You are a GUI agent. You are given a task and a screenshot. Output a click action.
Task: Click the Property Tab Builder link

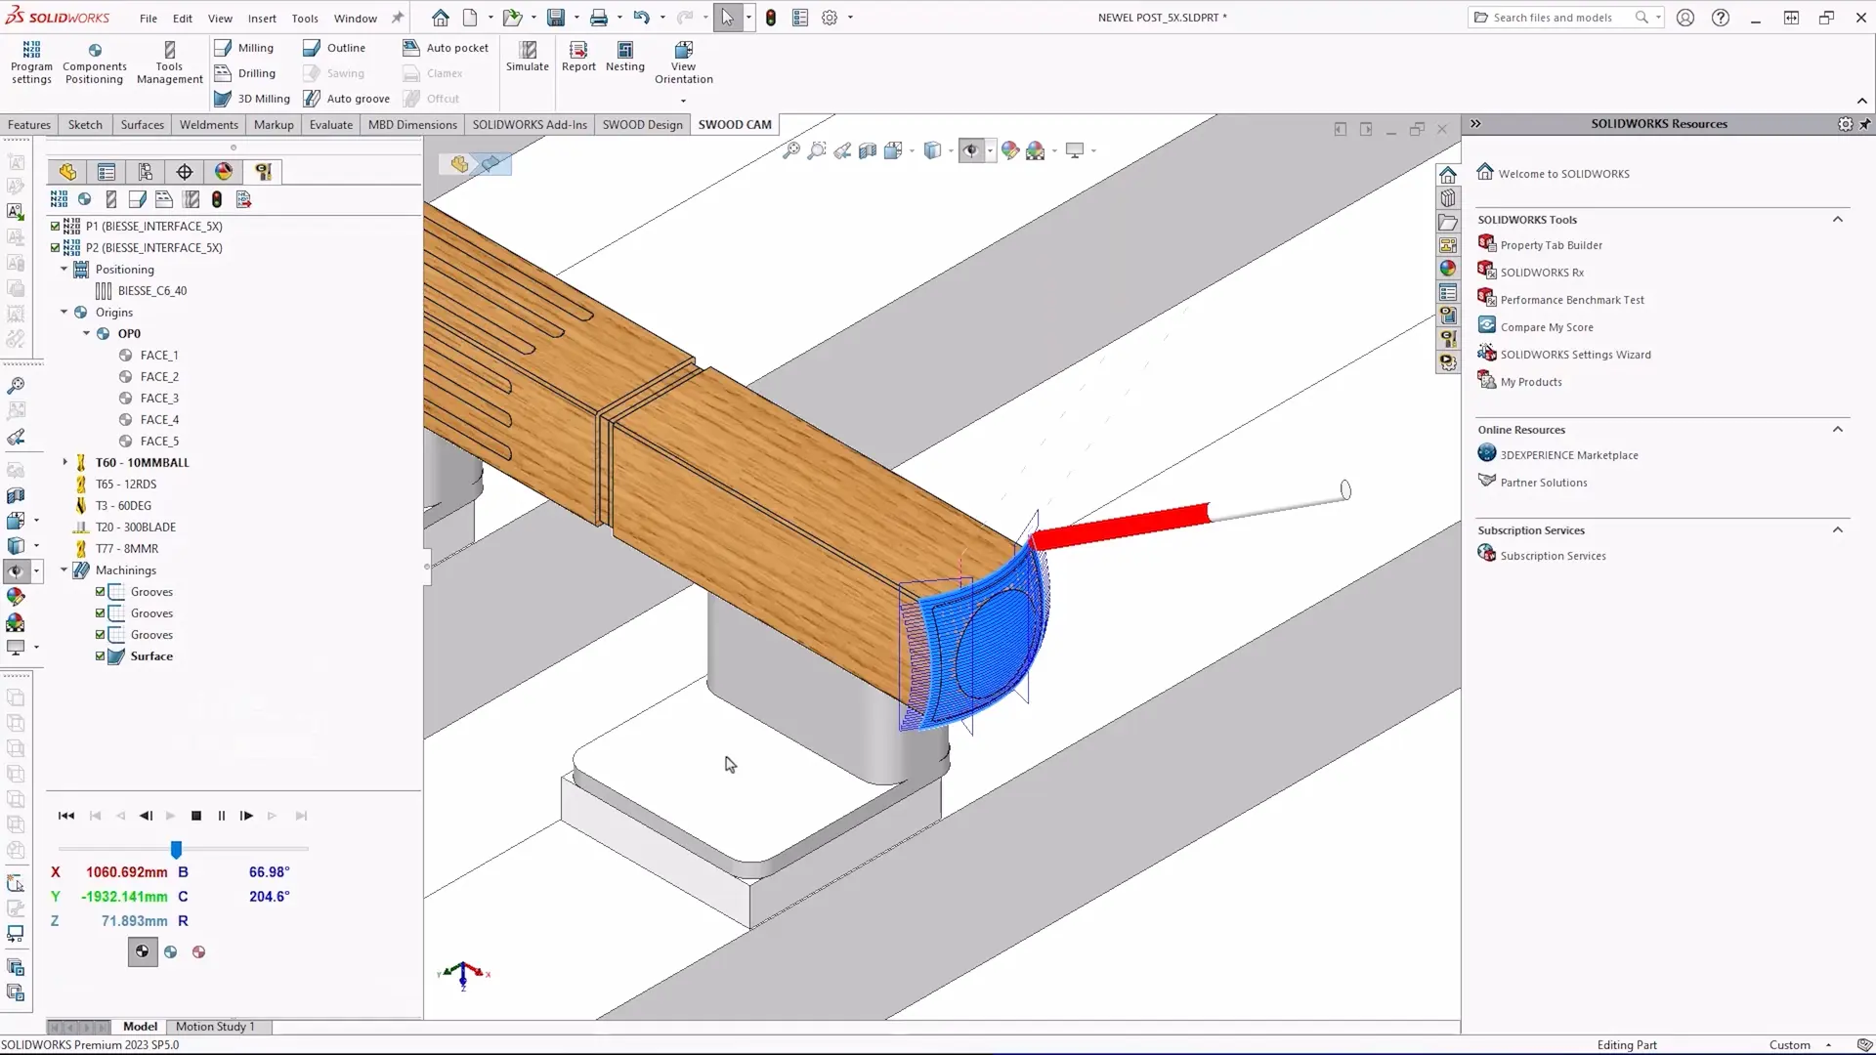point(1552,244)
